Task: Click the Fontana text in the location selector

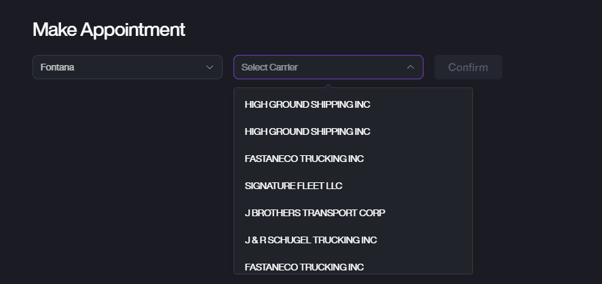Action: click(57, 67)
